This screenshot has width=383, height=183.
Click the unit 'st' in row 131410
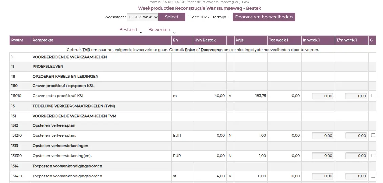(x=175, y=176)
